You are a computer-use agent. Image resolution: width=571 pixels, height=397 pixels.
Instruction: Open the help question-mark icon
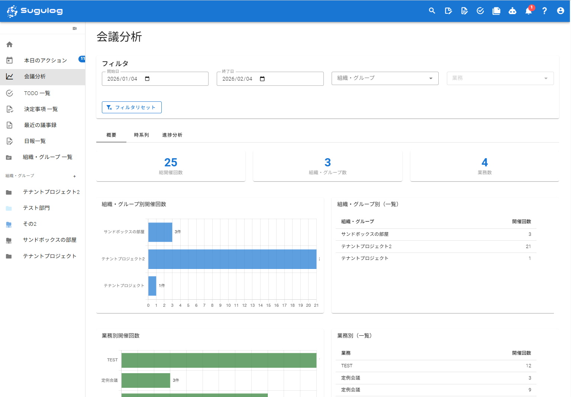[544, 11]
